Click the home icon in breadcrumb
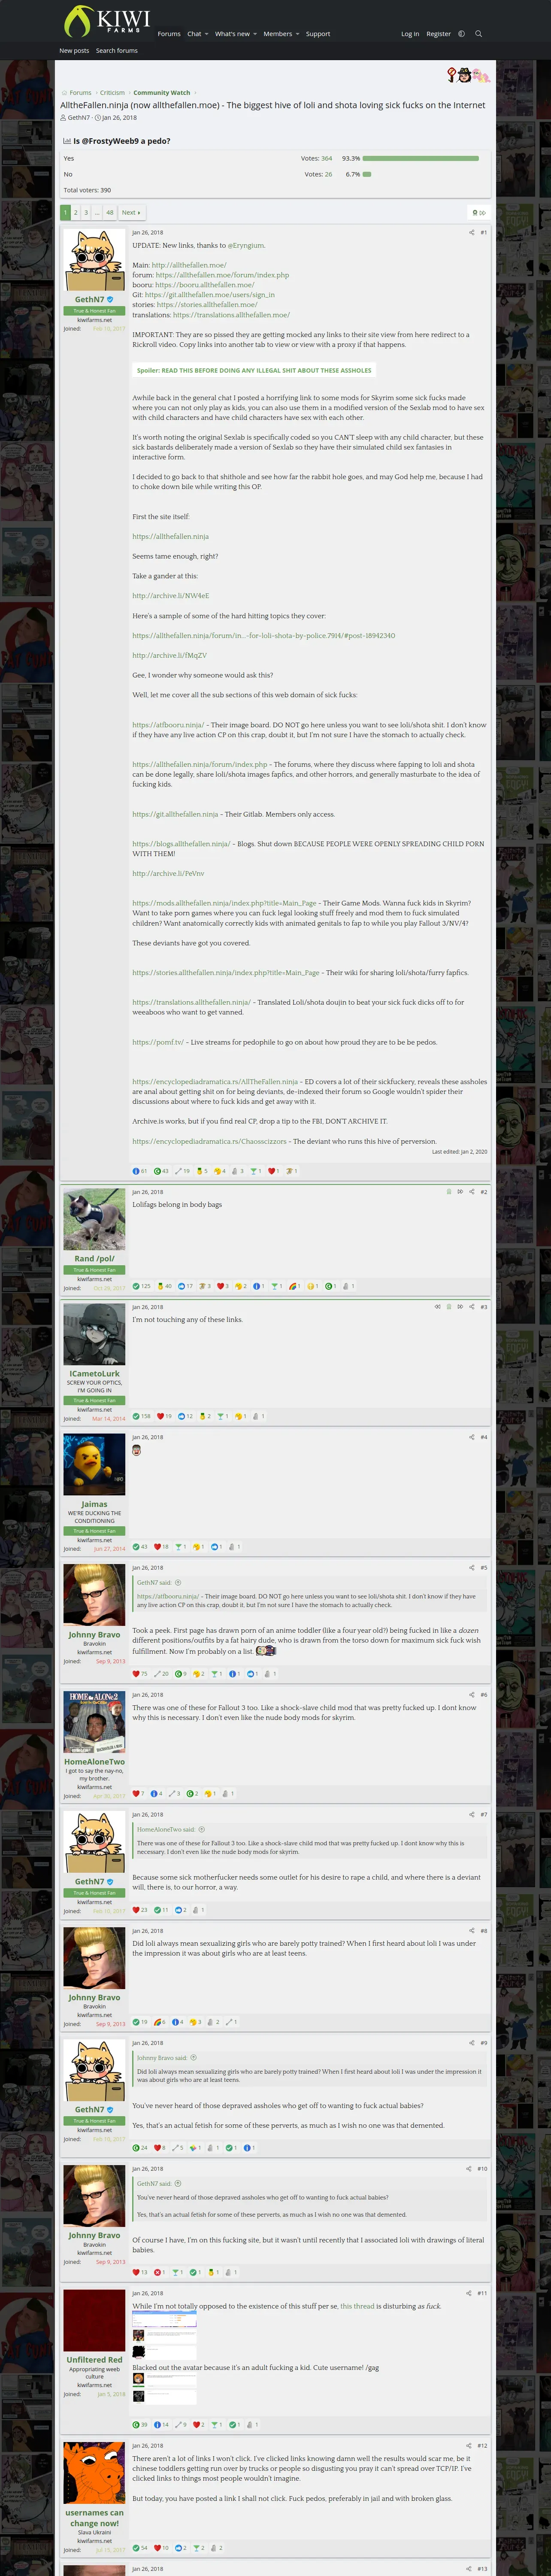Screen dimensions: 551x2576 pos(64,93)
